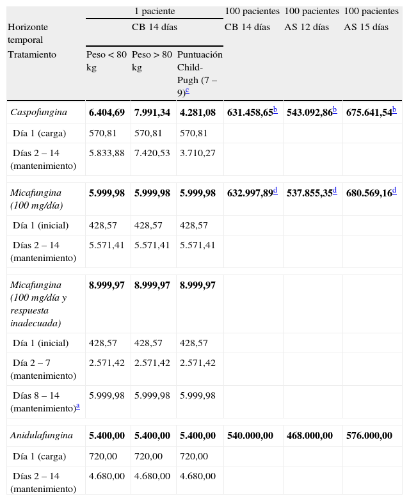
Task: Click the 1 paciente column header
Action: click(x=154, y=12)
